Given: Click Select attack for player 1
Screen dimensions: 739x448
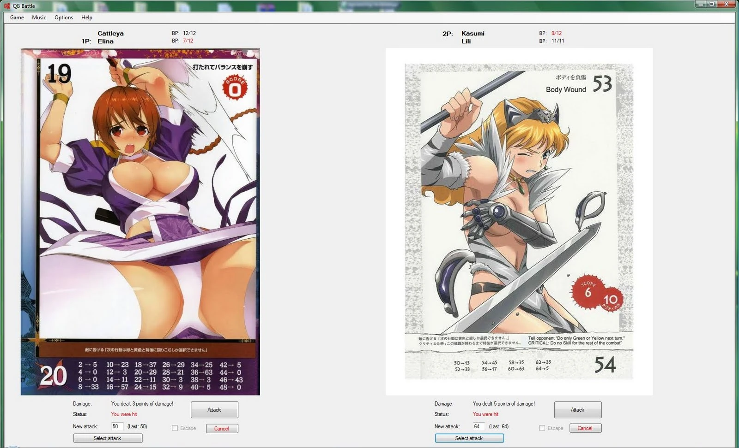Looking at the screenshot, I should click(108, 438).
